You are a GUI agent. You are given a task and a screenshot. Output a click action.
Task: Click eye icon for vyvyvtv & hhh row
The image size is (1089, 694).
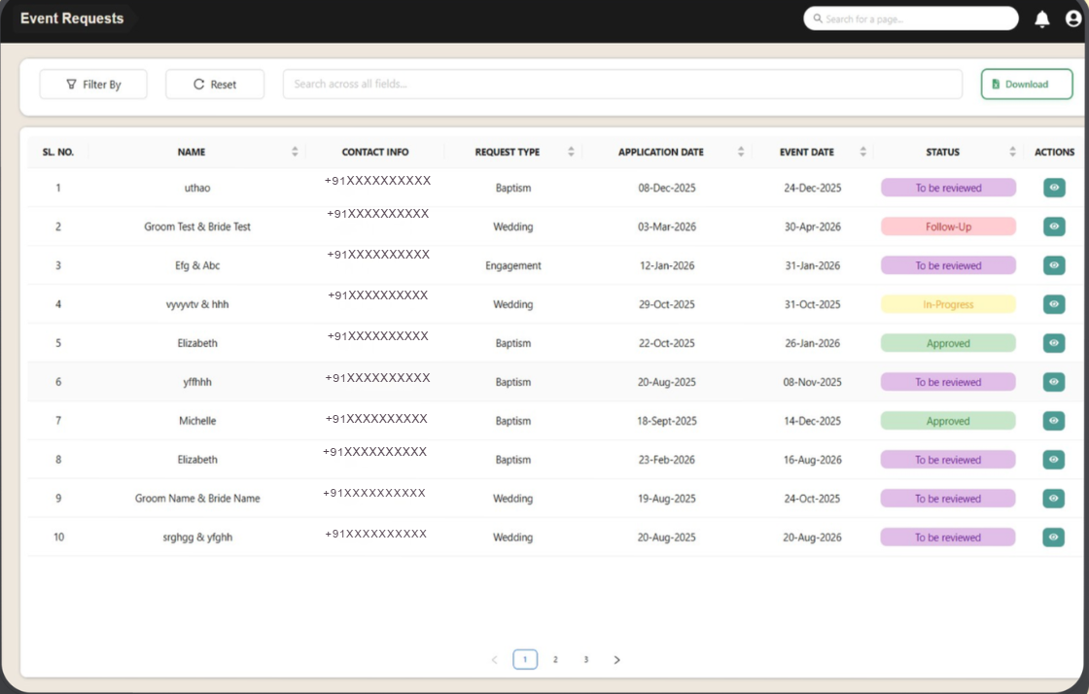click(1054, 304)
